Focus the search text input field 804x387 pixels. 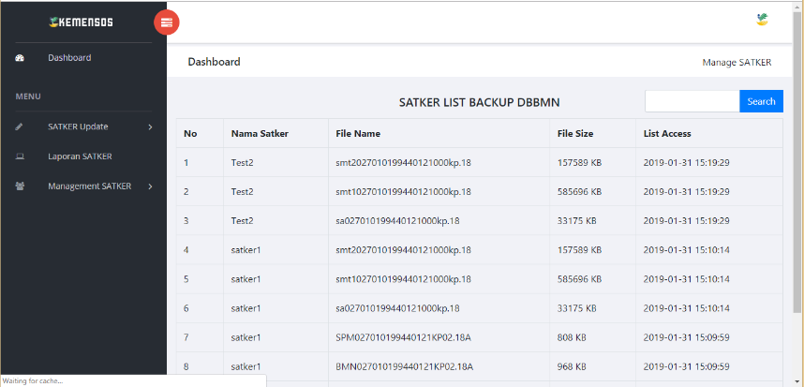(x=692, y=101)
